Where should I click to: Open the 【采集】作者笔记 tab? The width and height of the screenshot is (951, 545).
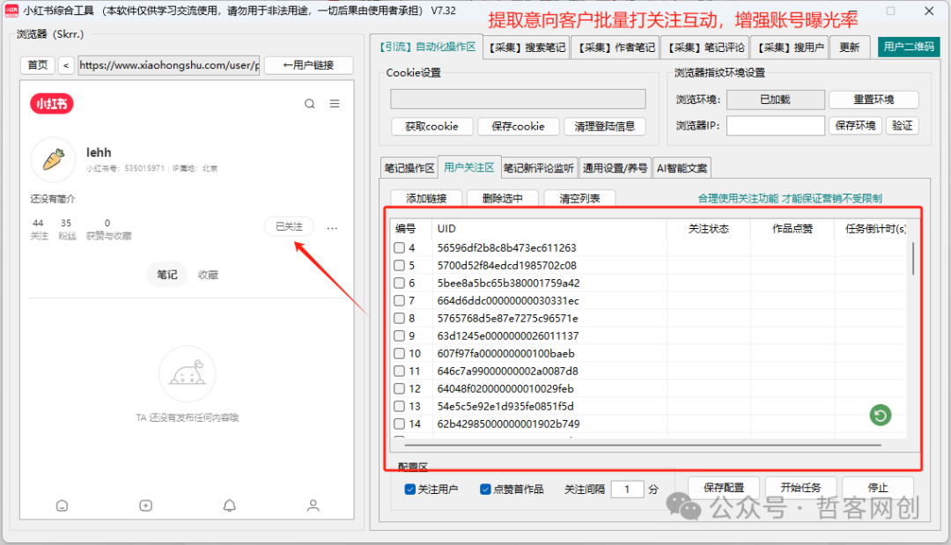coord(616,48)
